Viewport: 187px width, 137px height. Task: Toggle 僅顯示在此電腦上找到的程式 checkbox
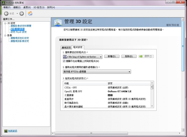64,61
